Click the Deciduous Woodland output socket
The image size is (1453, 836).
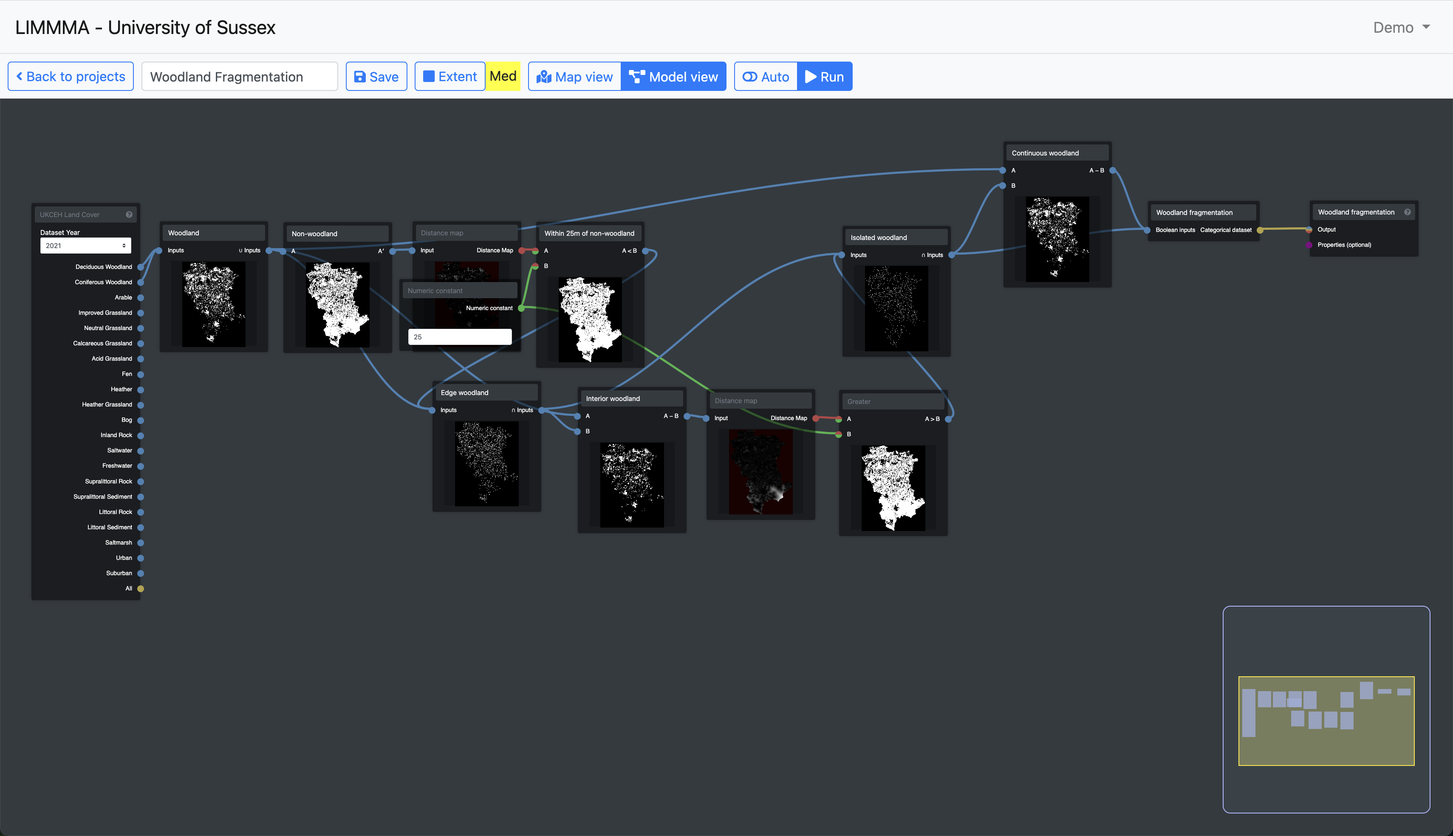click(x=141, y=267)
